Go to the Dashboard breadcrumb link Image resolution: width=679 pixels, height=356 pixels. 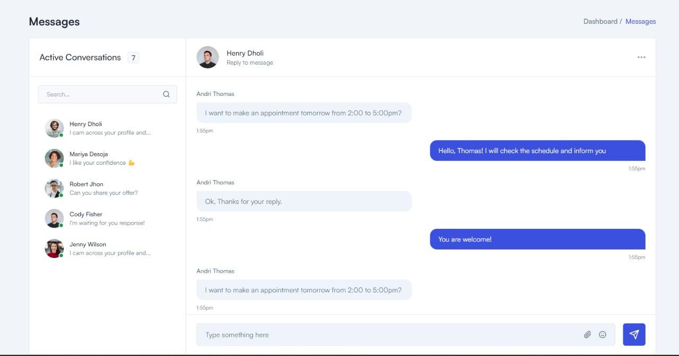(600, 21)
